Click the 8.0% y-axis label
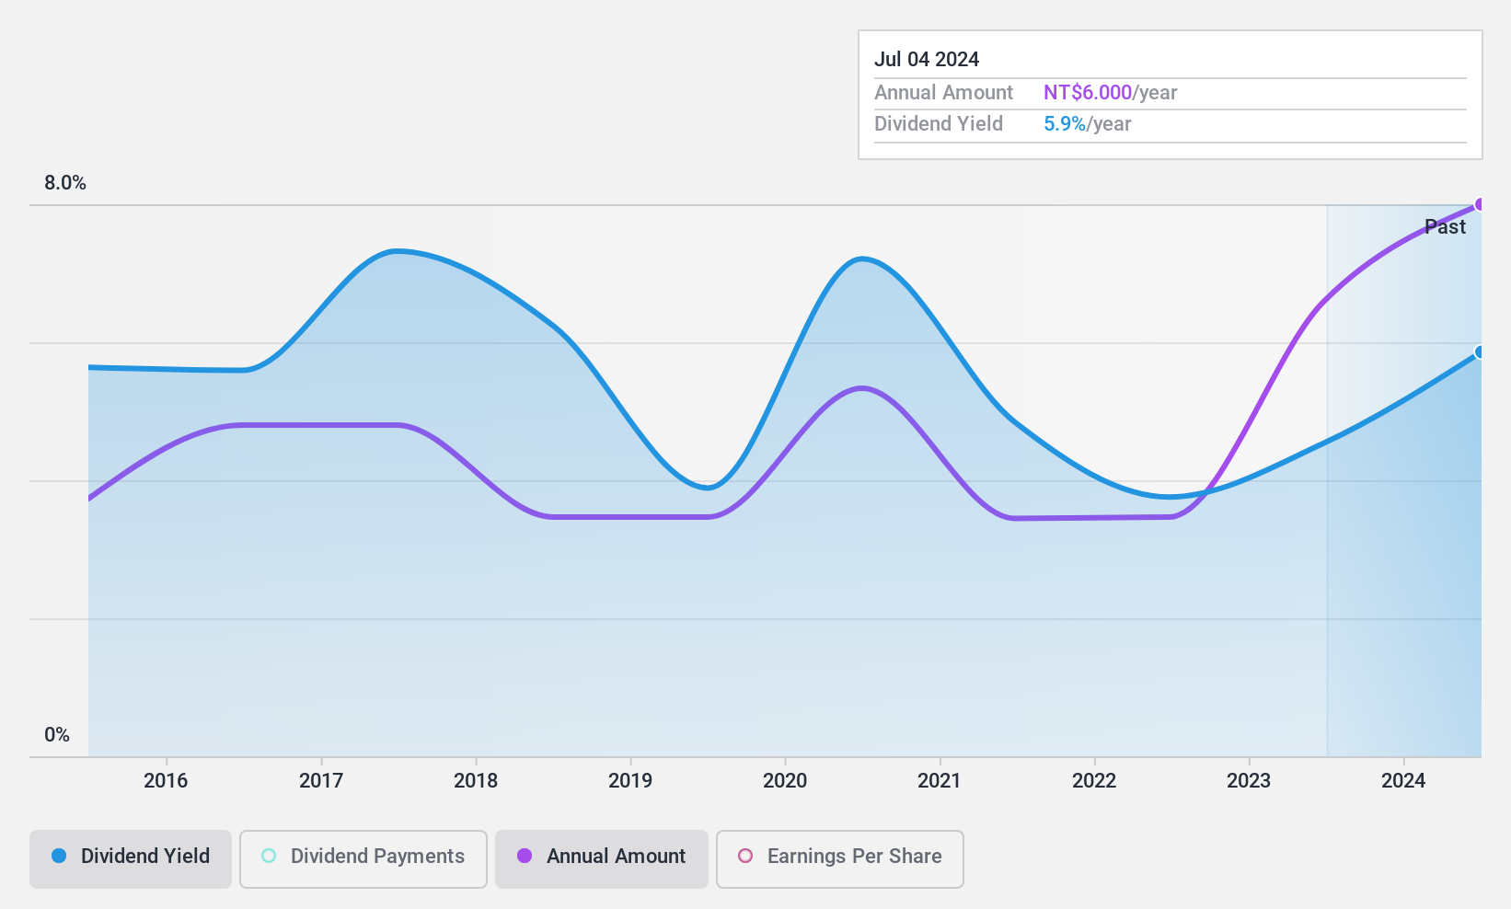 (65, 182)
